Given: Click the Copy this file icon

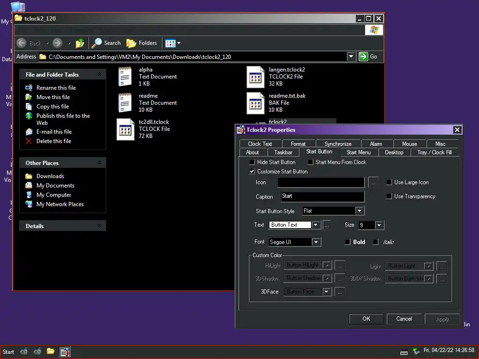Looking at the screenshot, I should click(x=29, y=107).
